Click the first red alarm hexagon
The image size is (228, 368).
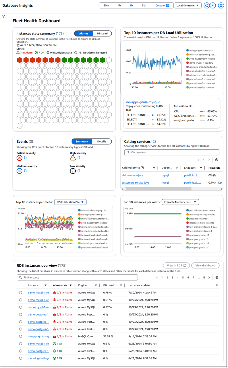[x=20, y=60]
